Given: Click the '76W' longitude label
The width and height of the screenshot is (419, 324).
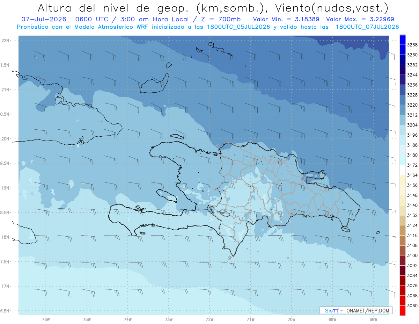Looking at the screenshot, I should point(46,319).
